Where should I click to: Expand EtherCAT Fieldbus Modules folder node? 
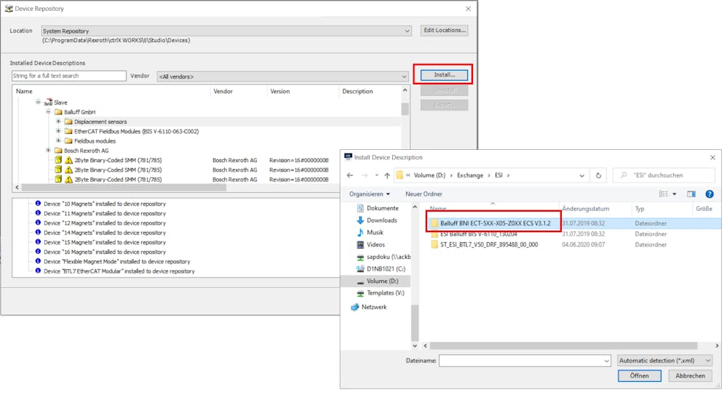58,131
